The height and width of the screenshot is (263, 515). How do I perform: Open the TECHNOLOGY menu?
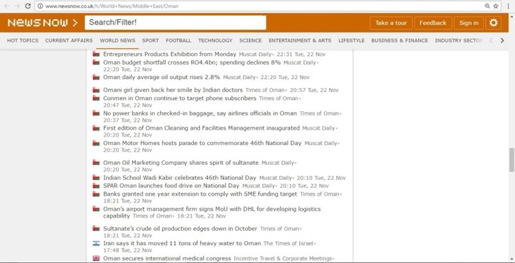click(x=215, y=41)
